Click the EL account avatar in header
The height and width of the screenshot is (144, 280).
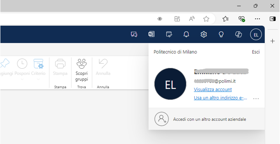256,35
